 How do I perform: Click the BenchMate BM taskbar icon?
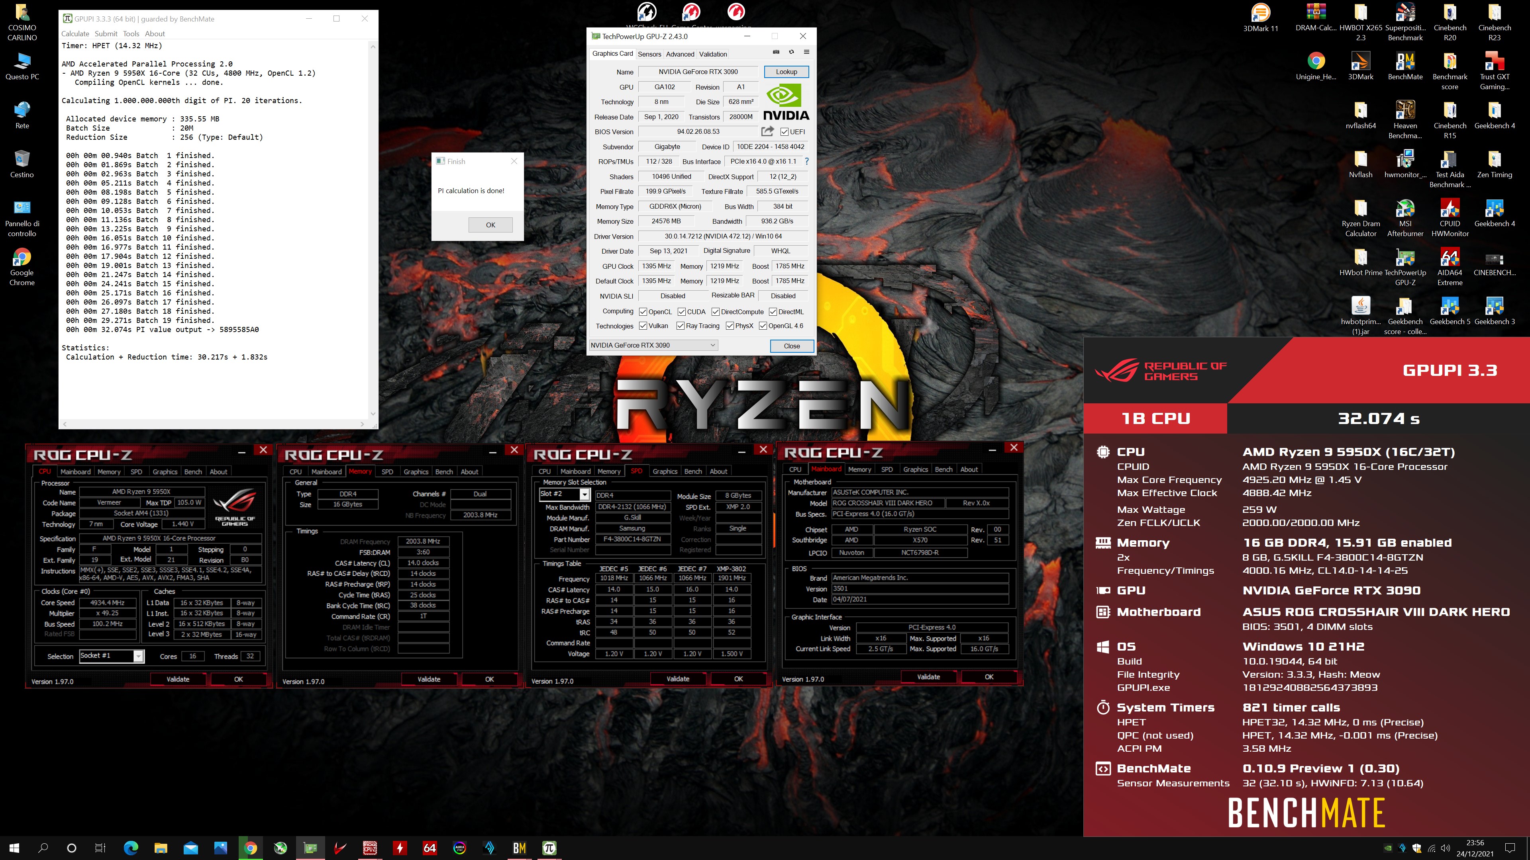519,848
